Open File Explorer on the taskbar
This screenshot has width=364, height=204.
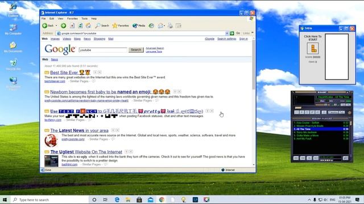click(x=128, y=199)
